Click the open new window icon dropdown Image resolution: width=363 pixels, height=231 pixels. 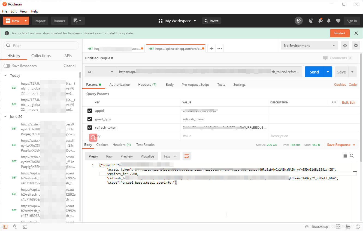78,21
